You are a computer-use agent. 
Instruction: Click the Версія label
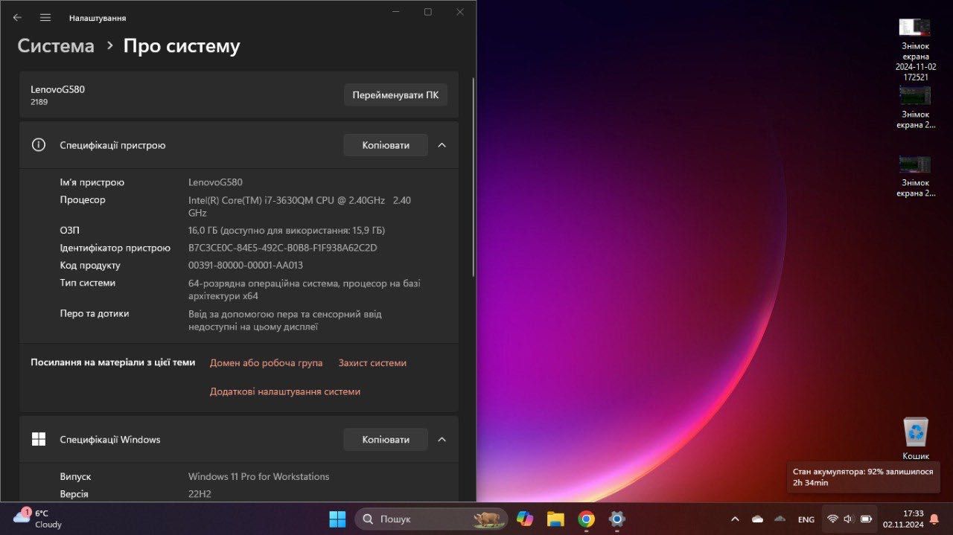(74, 494)
